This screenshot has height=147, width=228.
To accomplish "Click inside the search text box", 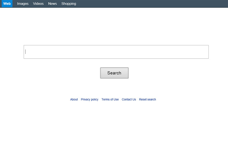I will point(116,52).
